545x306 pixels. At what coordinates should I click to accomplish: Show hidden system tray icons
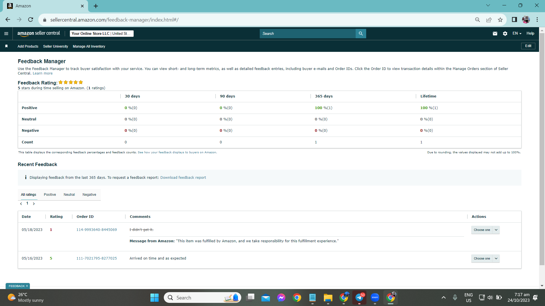click(x=444, y=297)
